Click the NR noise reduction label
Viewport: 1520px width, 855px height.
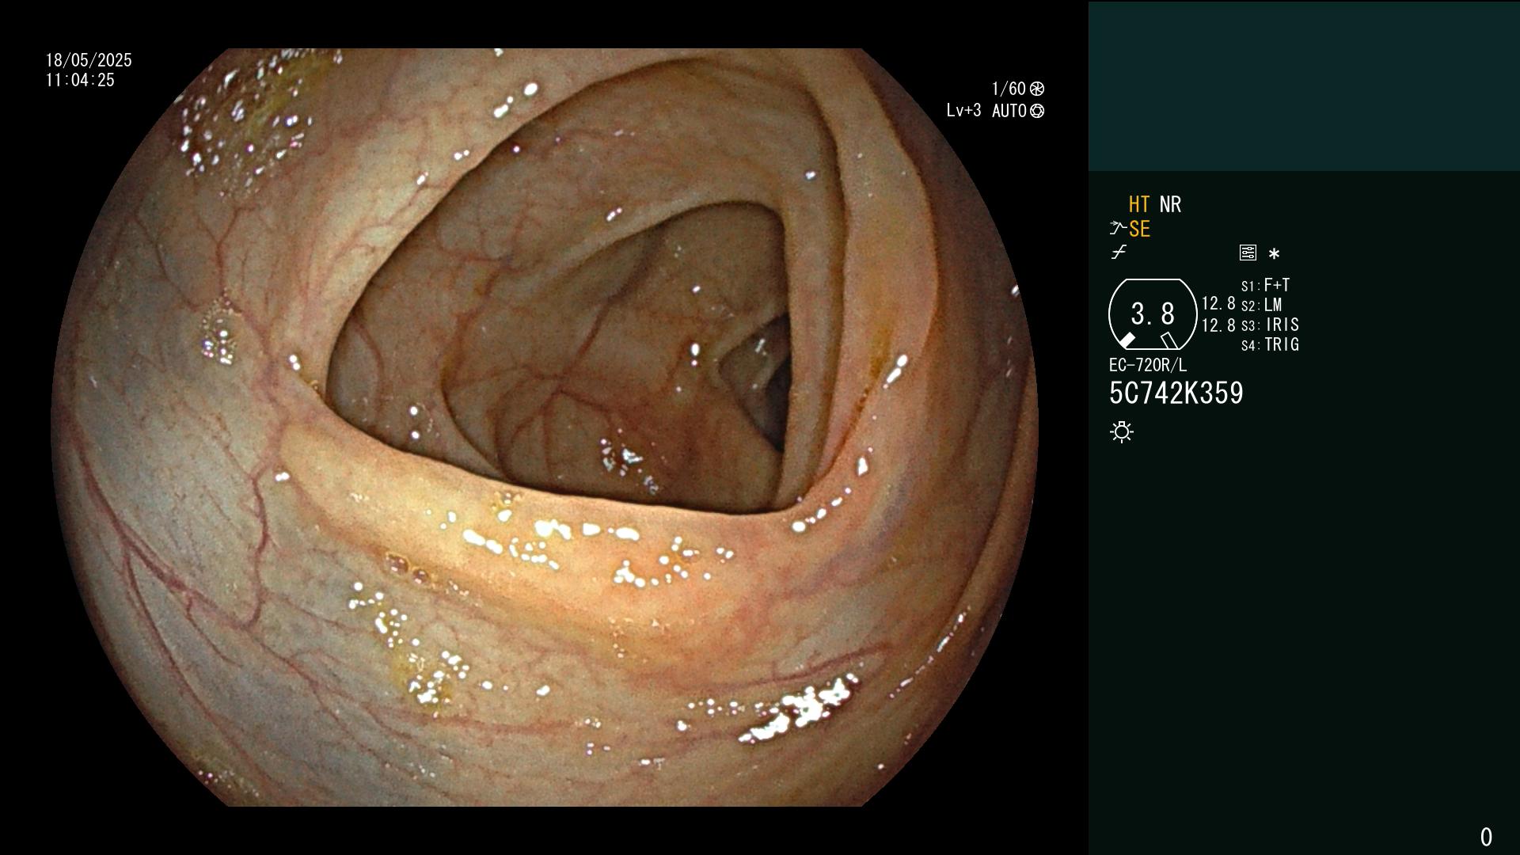[1170, 204]
